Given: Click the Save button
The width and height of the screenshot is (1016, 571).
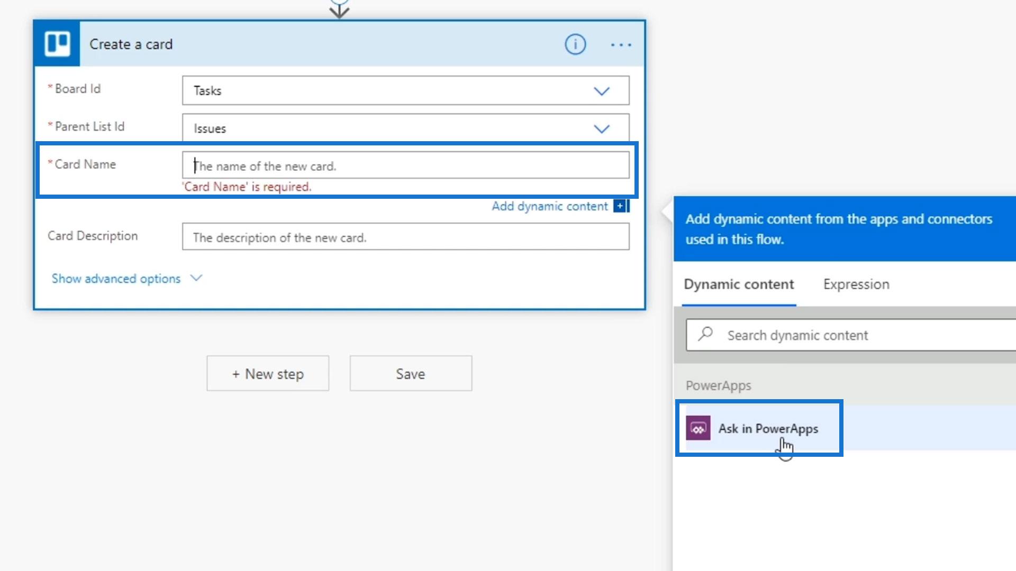Looking at the screenshot, I should pyautogui.click(x=411, y=374).
